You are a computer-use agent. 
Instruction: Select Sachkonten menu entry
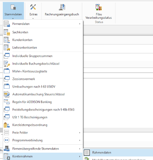tap(43, 32)
